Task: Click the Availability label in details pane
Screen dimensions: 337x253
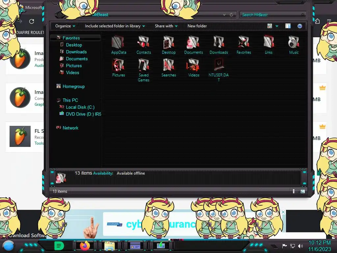Action: coord(103,173)
